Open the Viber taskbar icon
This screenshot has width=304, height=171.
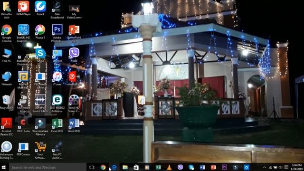coord(180,167)
